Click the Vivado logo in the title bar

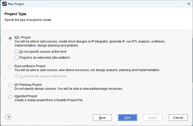pos(4,4)
